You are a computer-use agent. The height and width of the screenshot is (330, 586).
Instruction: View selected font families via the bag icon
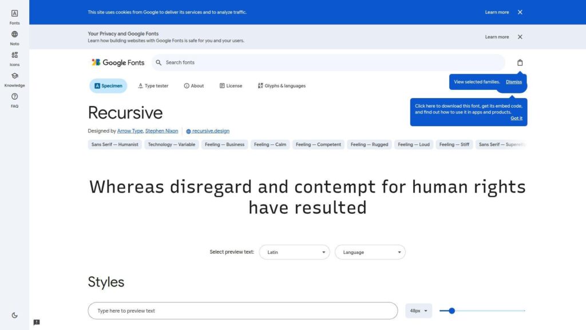(x=520, y=62)
